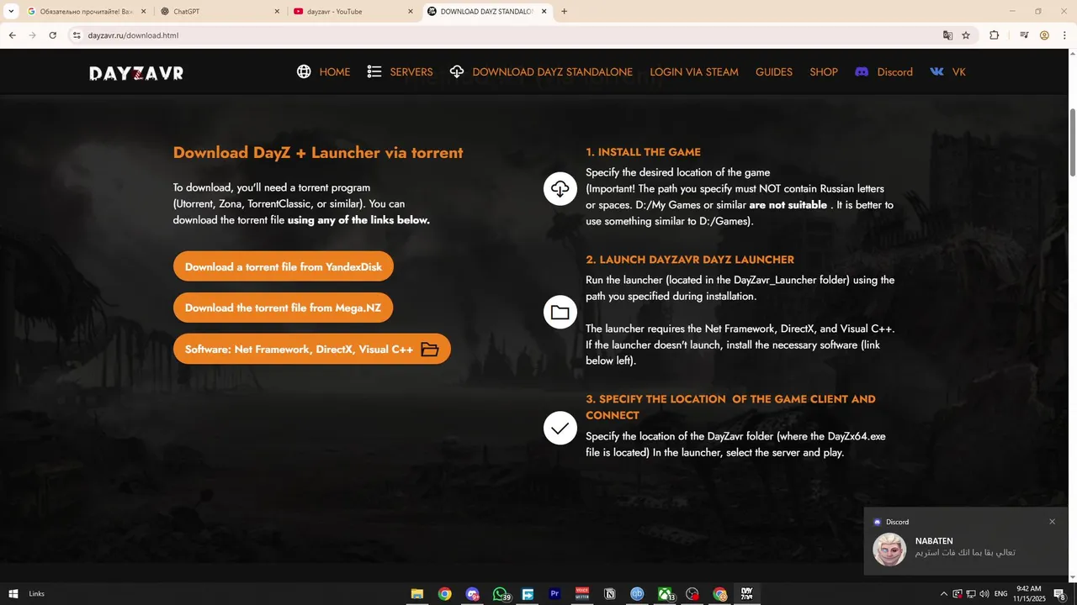Screen dimensions: 1077x605
Task: Click the round checkmark step icon
Action: tap(560, 429)
